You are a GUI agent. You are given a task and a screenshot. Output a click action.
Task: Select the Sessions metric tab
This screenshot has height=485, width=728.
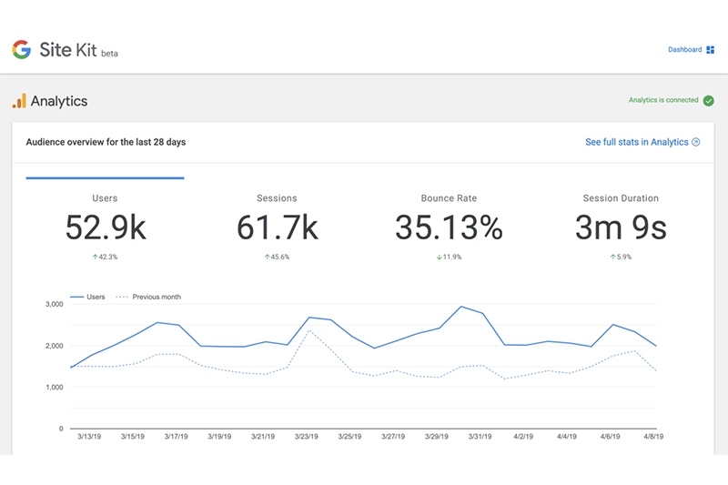278,226
